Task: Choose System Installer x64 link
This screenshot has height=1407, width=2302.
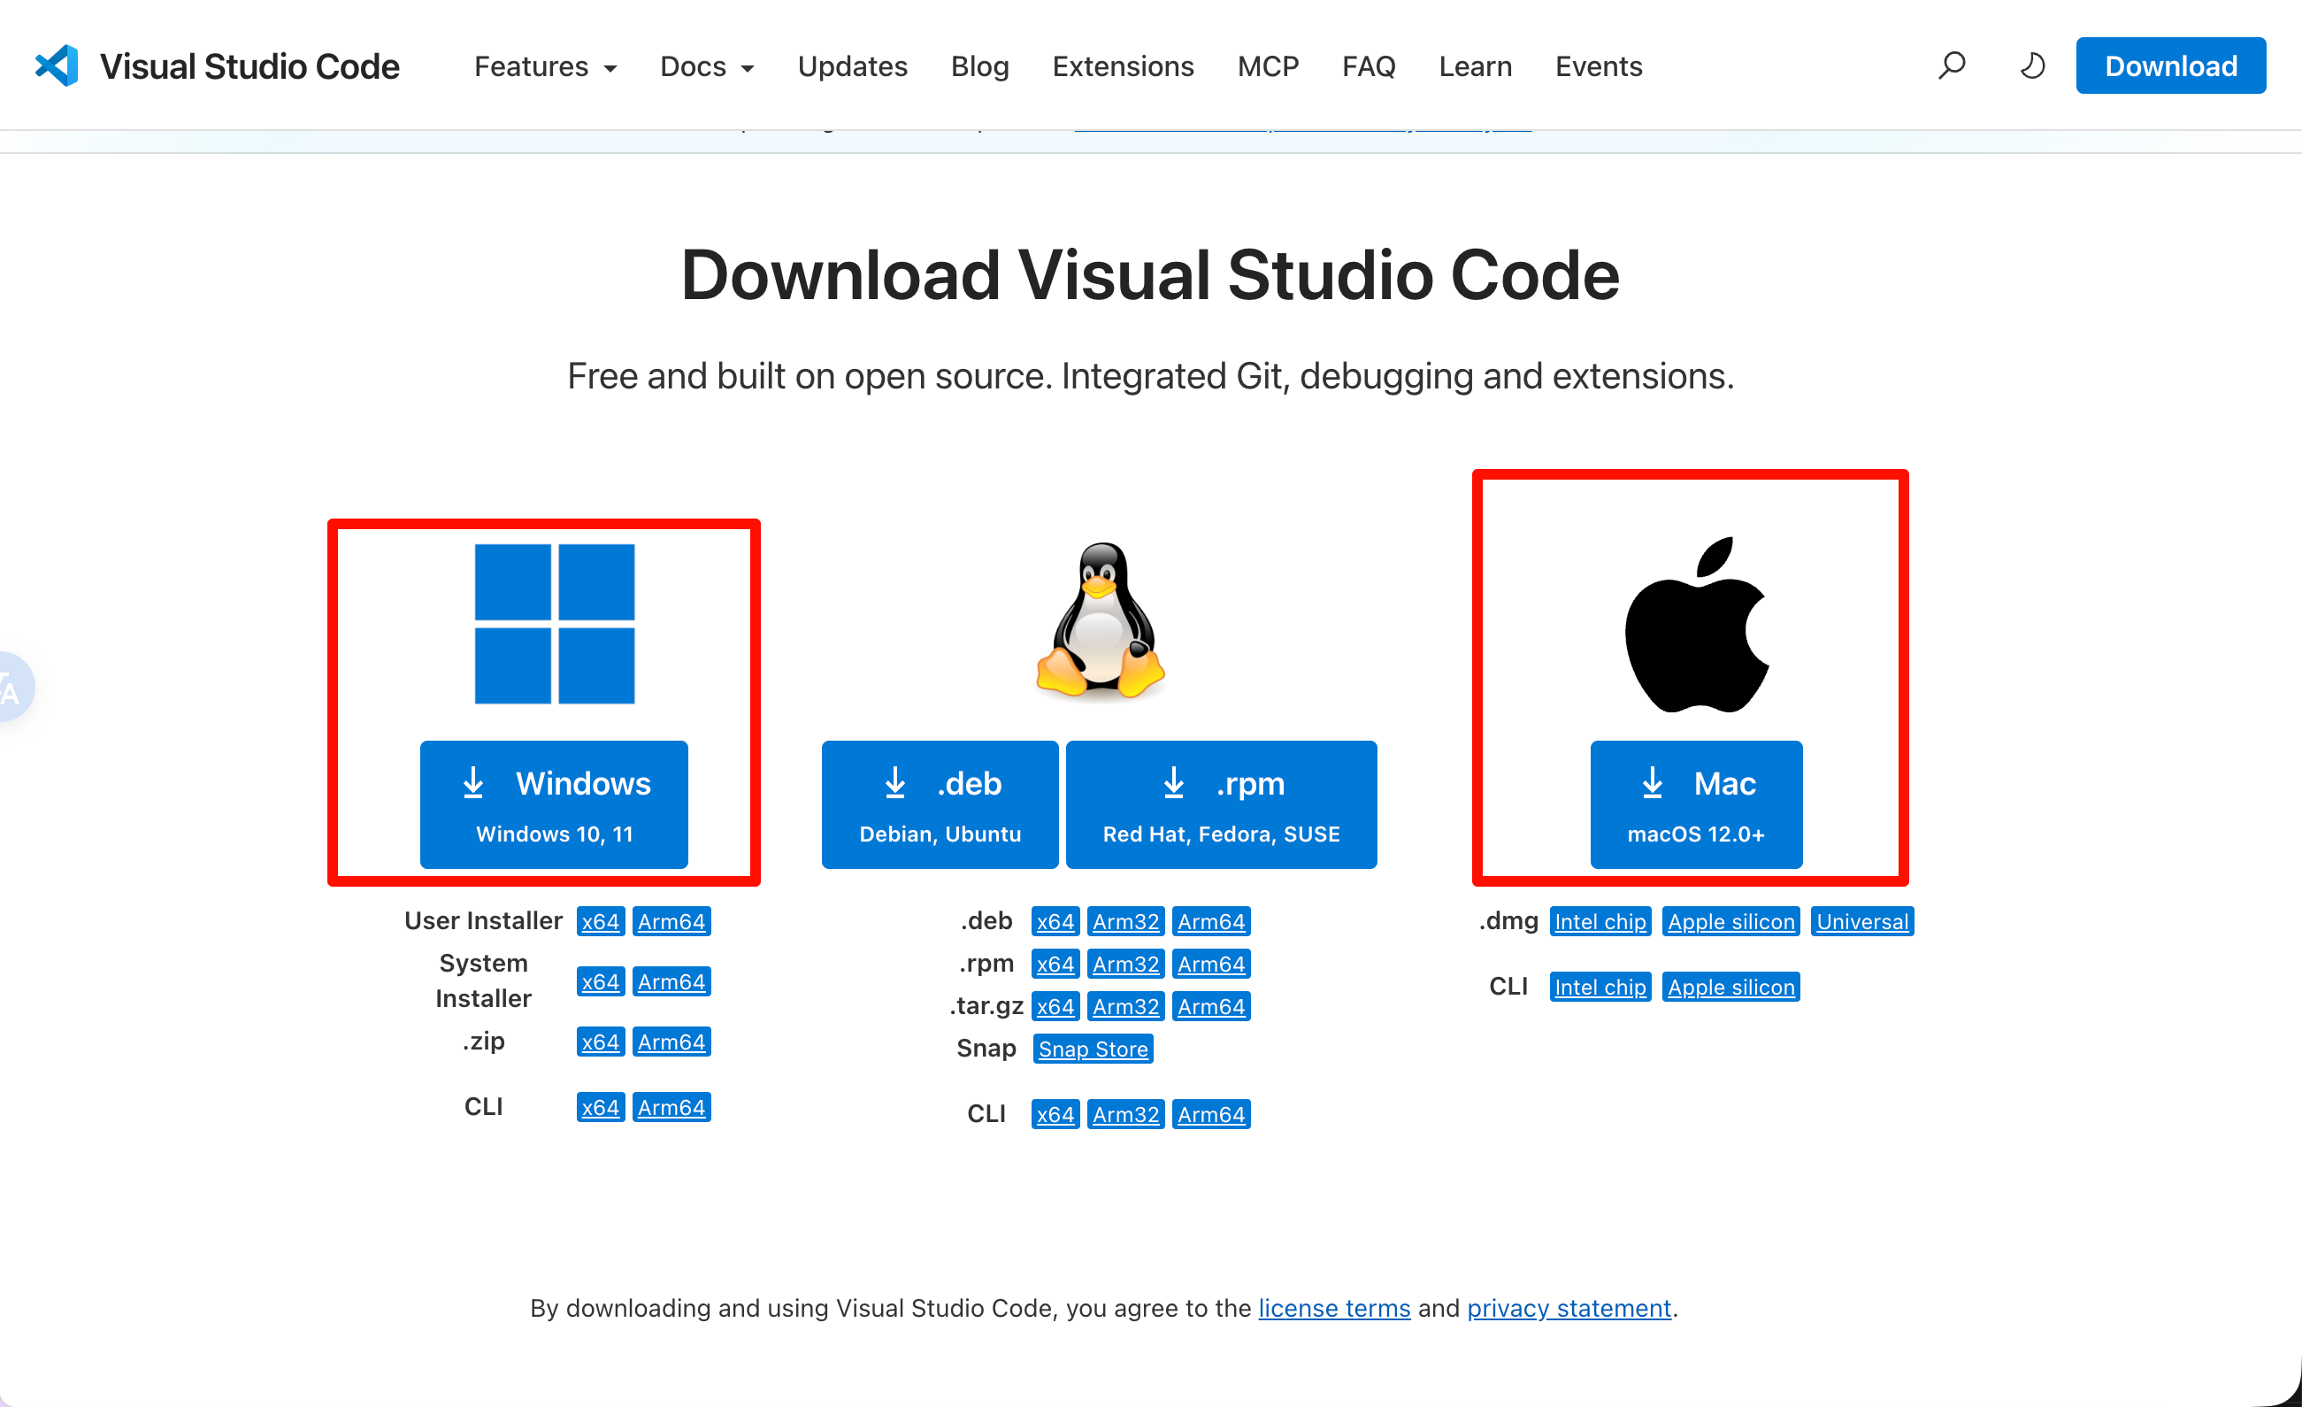Action: click(x=600, y=981)
